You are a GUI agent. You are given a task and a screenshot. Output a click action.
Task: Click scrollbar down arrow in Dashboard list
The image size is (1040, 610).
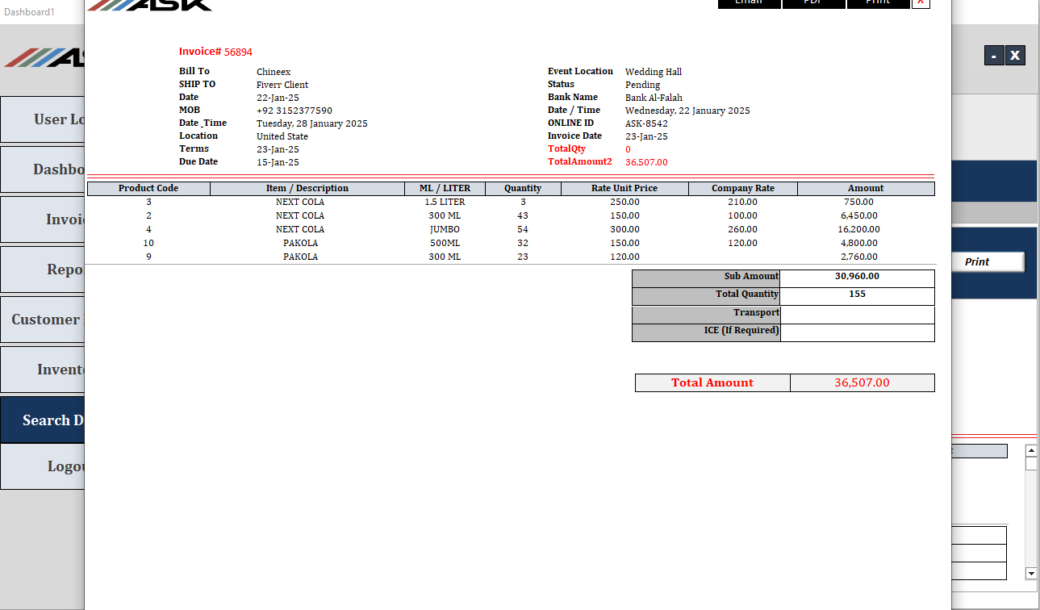point(1031,573)
